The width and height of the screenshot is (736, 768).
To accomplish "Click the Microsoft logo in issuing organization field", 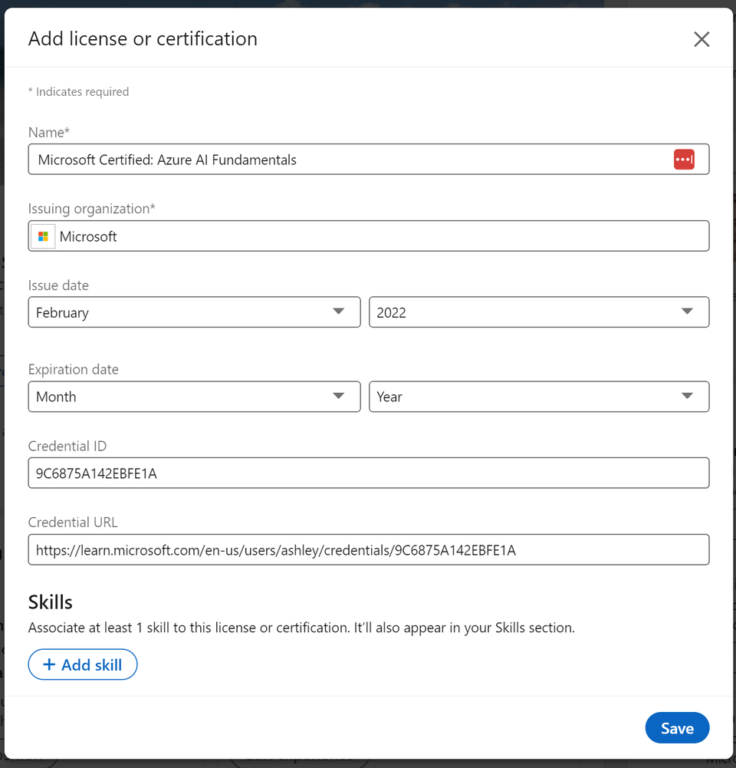I will click(x=43, y=236).
